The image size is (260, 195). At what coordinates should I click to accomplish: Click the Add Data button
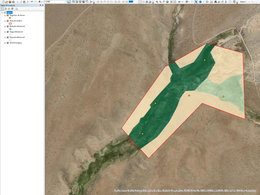(40, 2)
